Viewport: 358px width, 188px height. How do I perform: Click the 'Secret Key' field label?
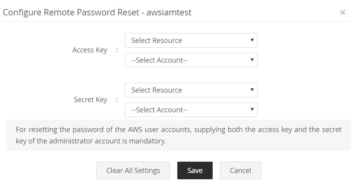click(90, 100)
